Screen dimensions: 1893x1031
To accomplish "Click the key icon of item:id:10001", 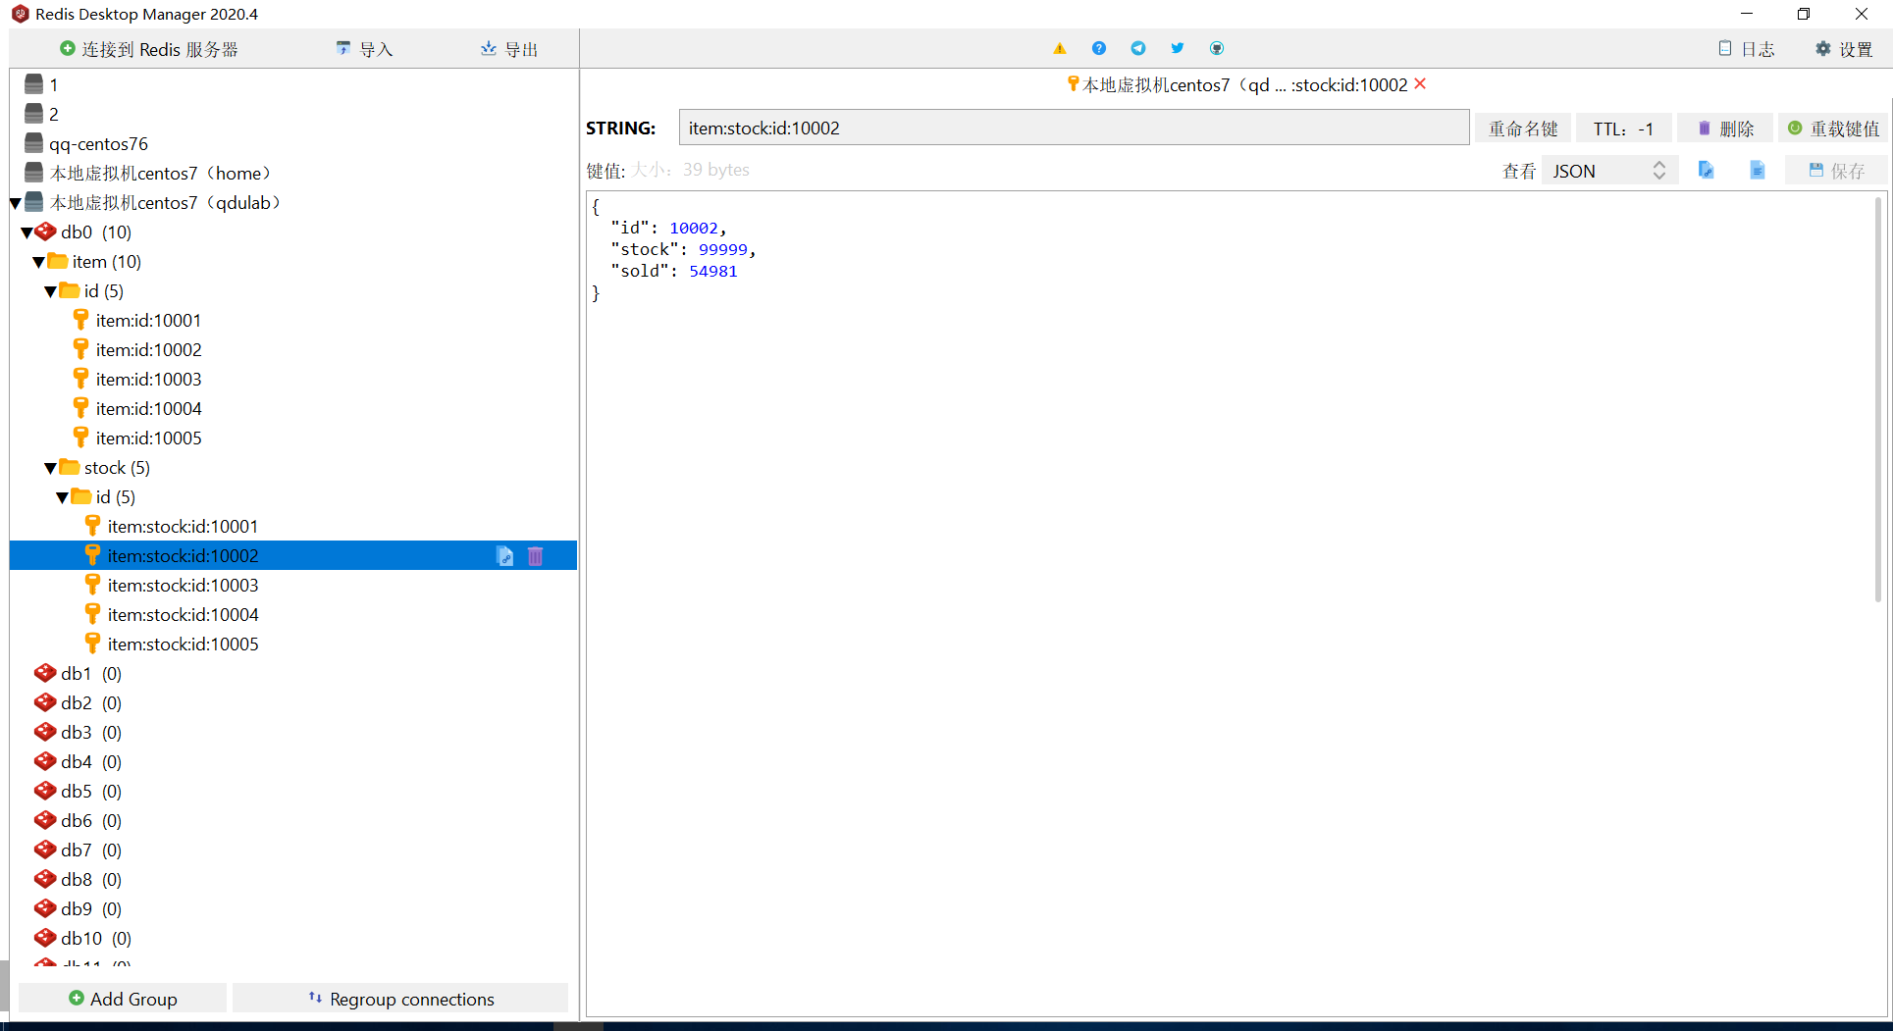I will coord(81,320).
